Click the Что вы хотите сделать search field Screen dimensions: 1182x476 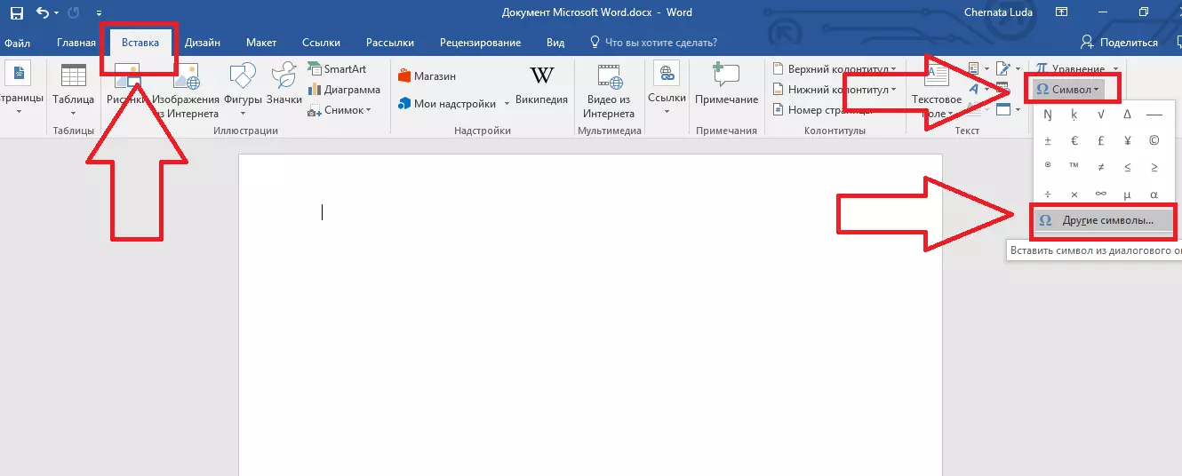660,43
